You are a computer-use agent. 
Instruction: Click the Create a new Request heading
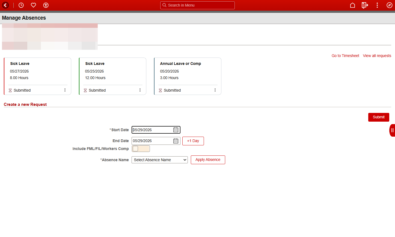point(25,104)
